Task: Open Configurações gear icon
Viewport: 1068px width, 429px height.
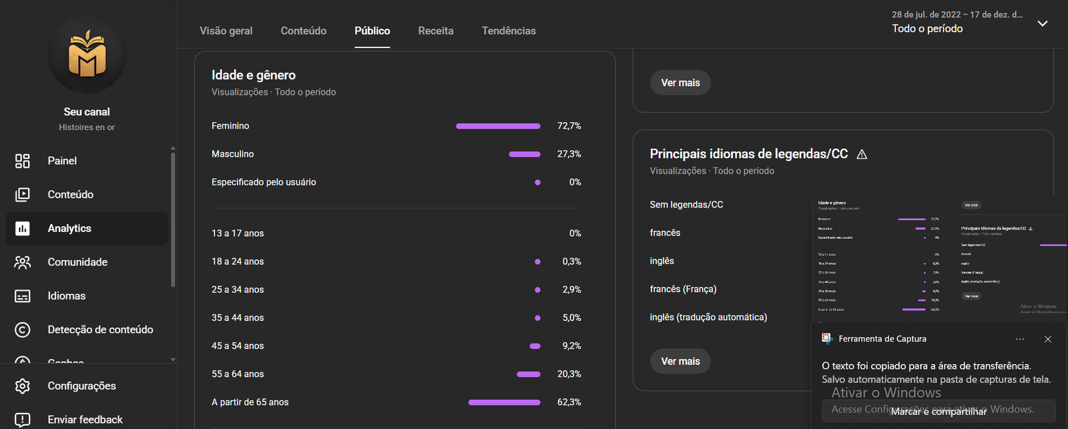Action: tap(23, 386)
